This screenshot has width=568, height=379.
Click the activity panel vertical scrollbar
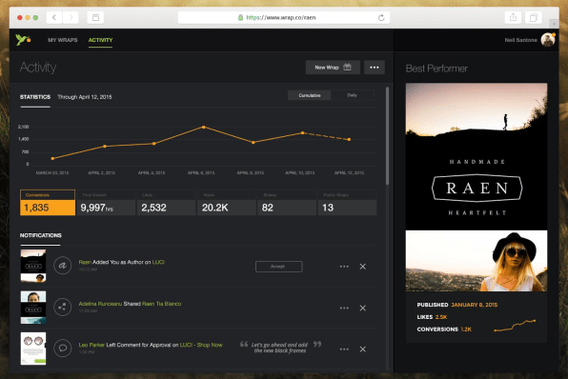[387, 136]
